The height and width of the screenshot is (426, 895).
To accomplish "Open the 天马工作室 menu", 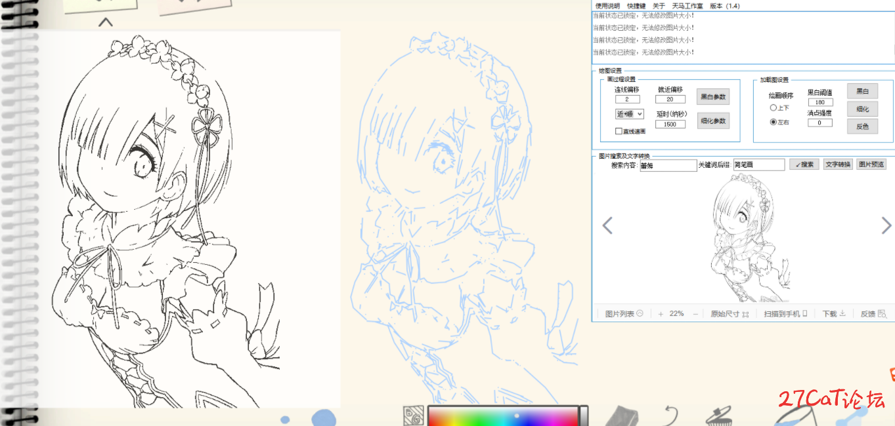I will click(688, 5).
